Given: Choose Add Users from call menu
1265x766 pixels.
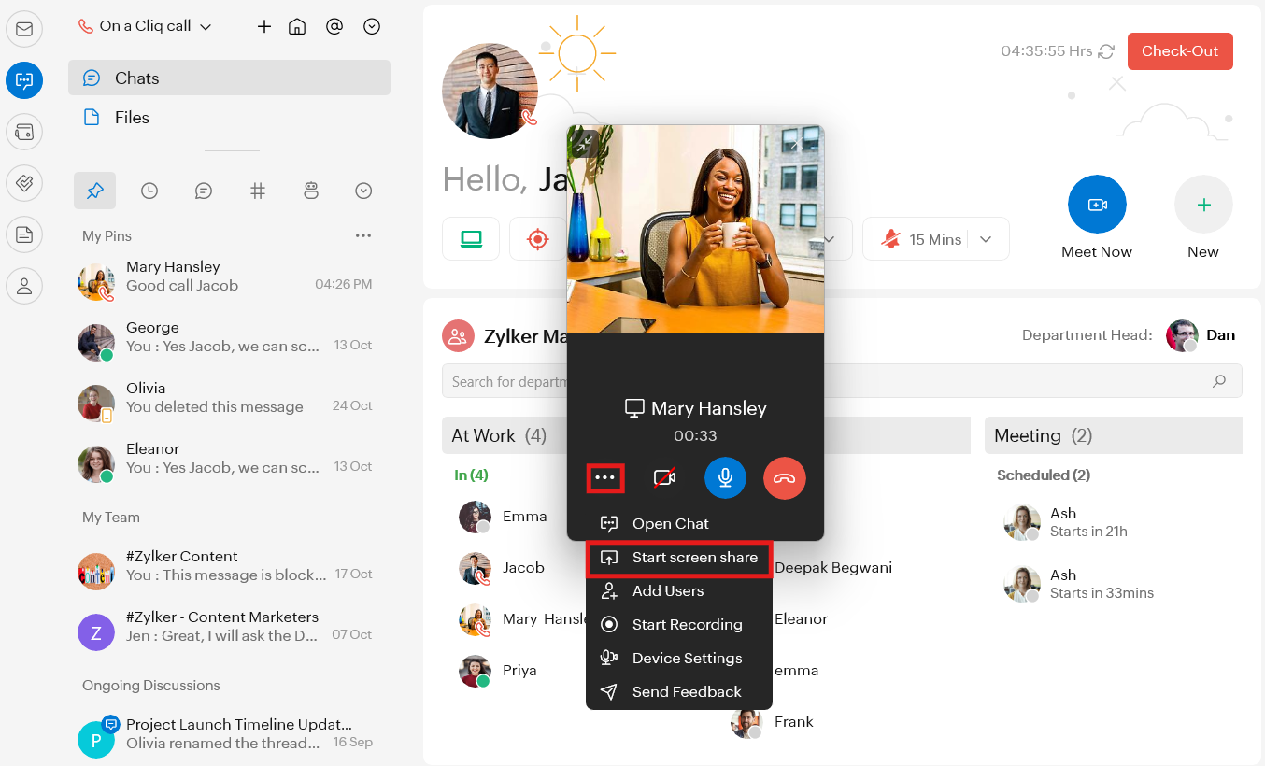Looking at the screenshot, I should [x=679, y=590].
